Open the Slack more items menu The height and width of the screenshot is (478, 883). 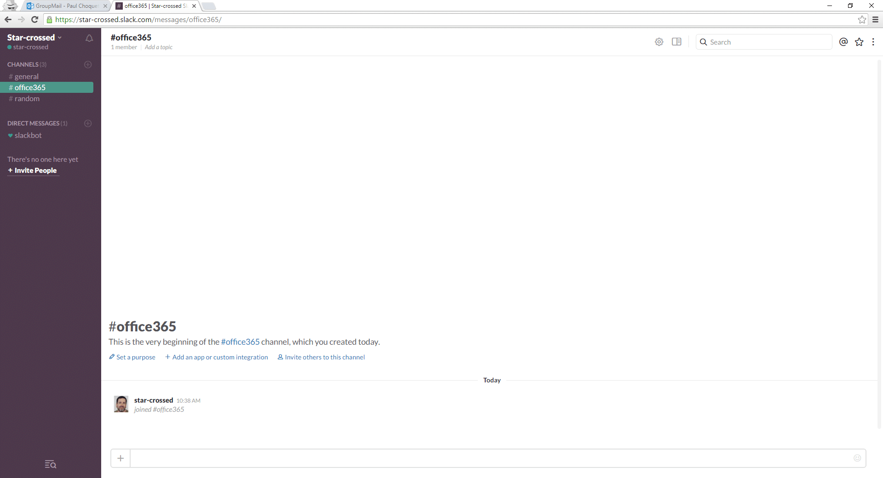[873, 42]
